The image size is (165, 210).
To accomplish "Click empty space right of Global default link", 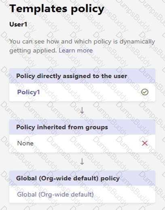I will 124,194.
